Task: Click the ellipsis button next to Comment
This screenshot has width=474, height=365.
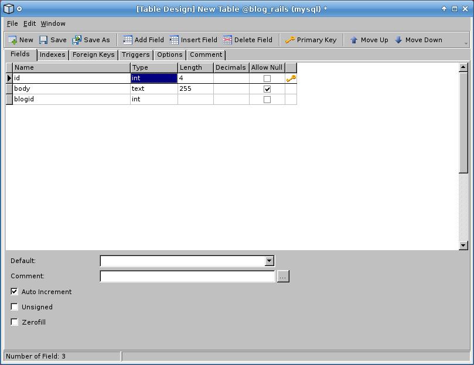Action: tap(282, 277)
